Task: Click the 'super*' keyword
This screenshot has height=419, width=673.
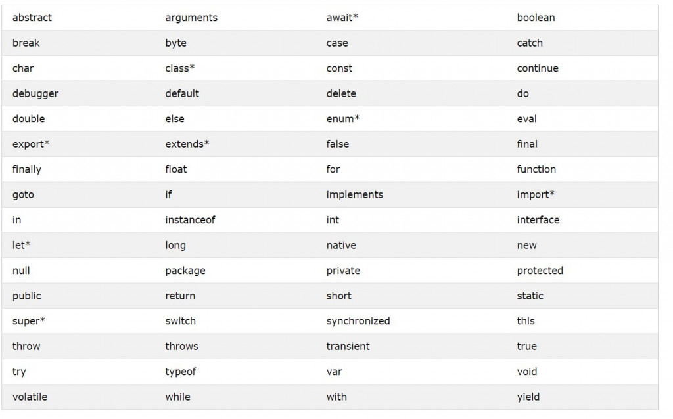Action: tap(29, 322)
